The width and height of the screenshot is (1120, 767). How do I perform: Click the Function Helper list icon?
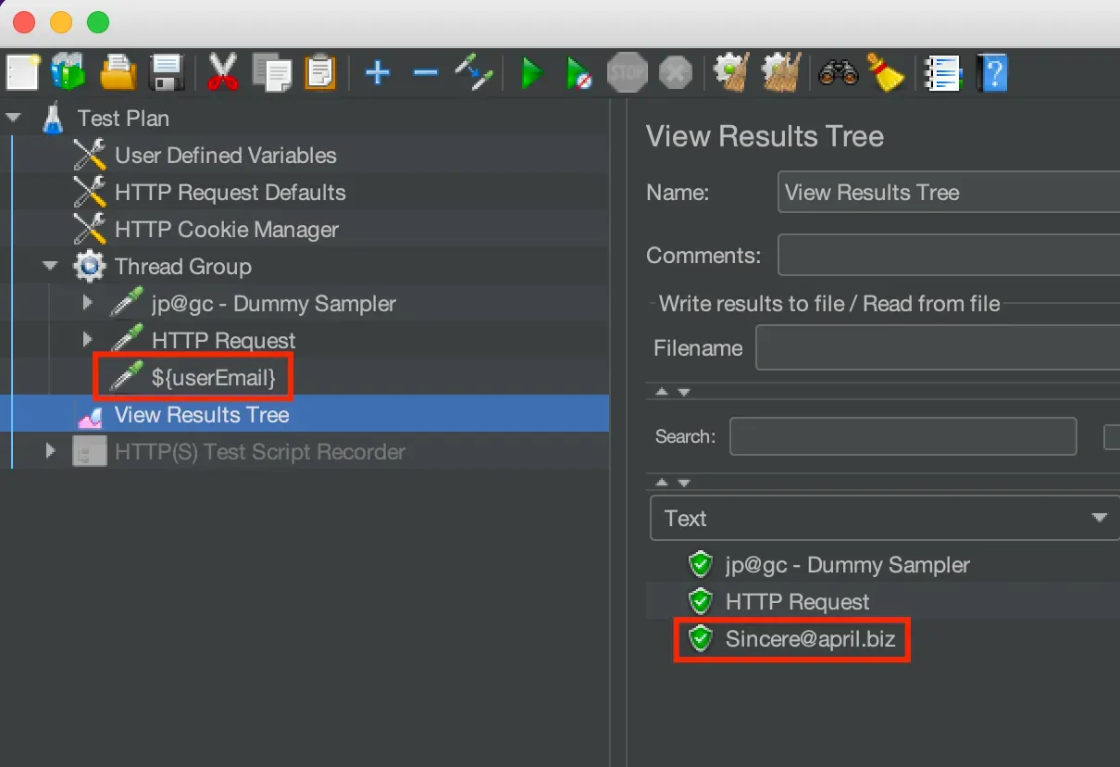(943, 72)
